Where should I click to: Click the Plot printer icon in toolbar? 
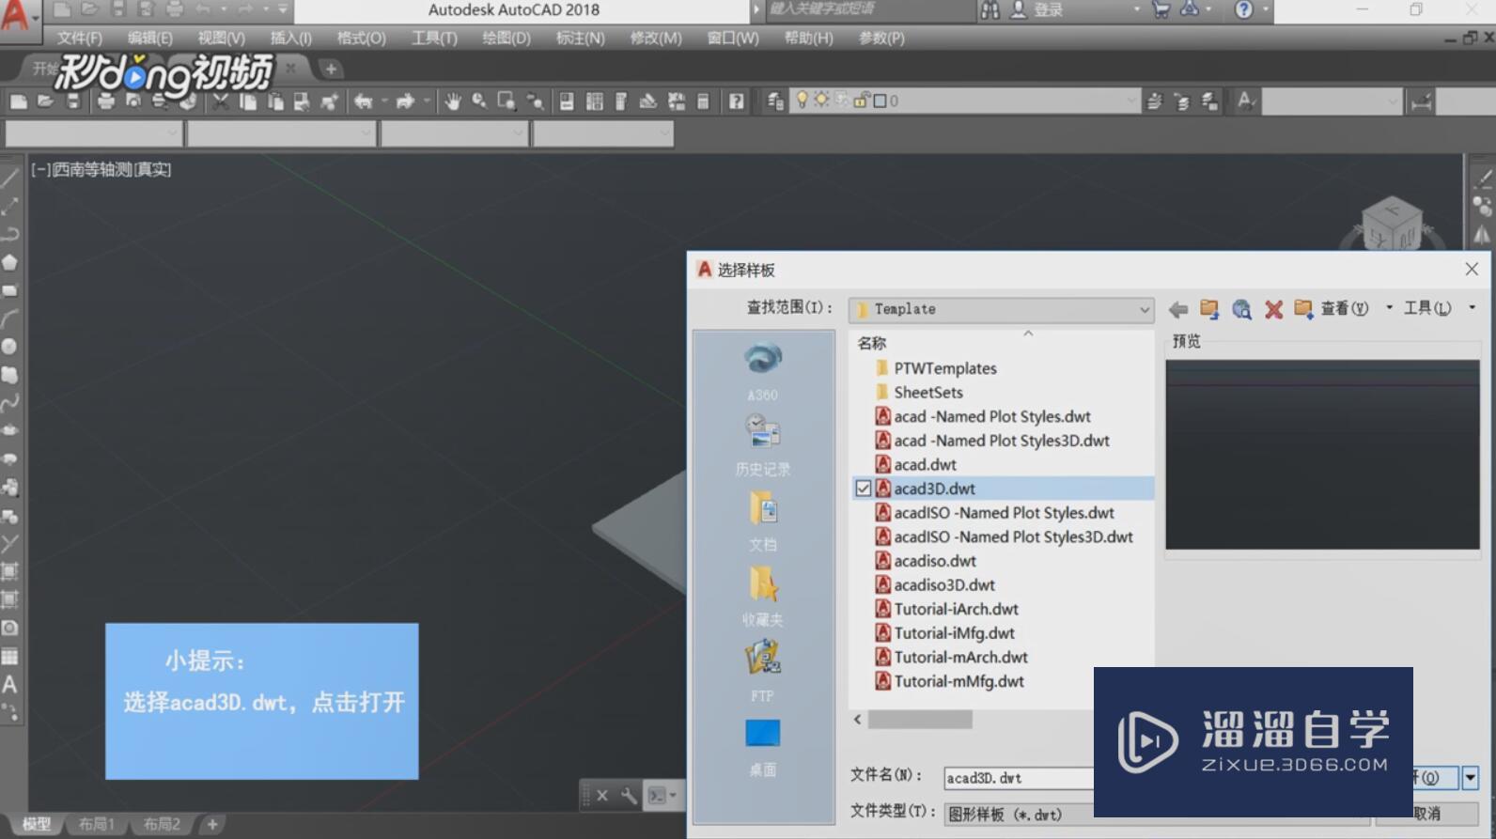coord(105,101)
